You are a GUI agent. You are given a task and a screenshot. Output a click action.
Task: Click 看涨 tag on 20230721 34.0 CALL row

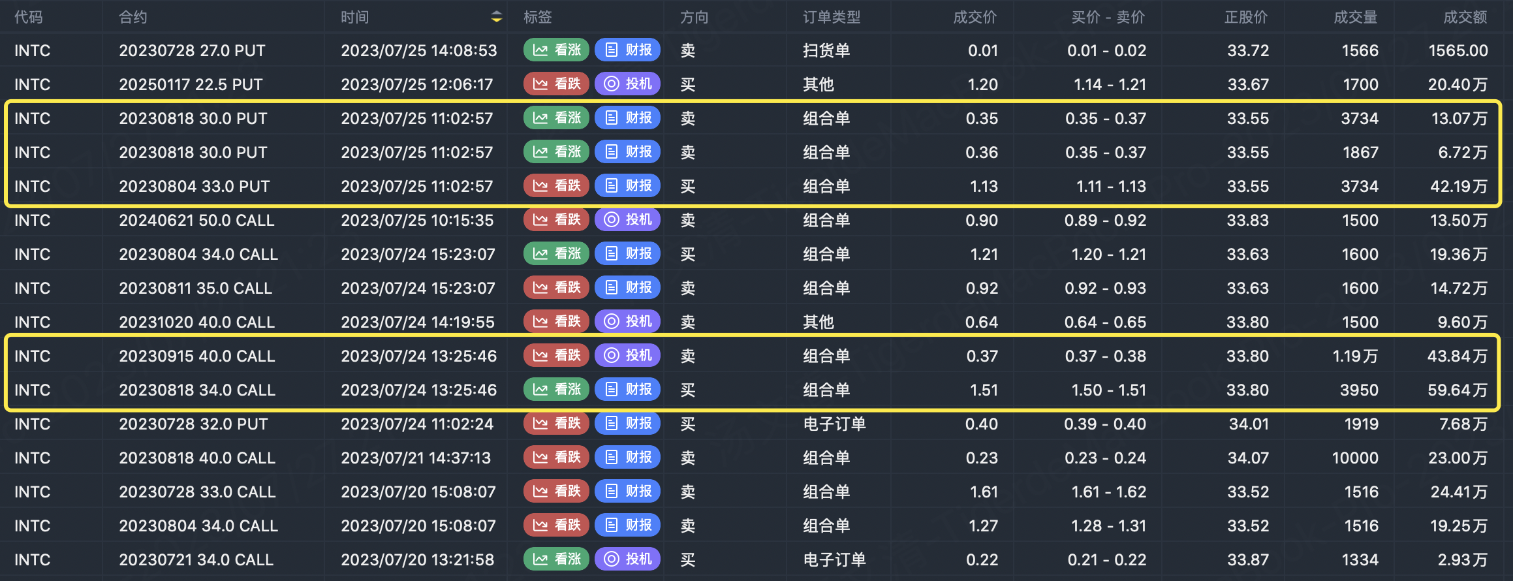point(557,559)
